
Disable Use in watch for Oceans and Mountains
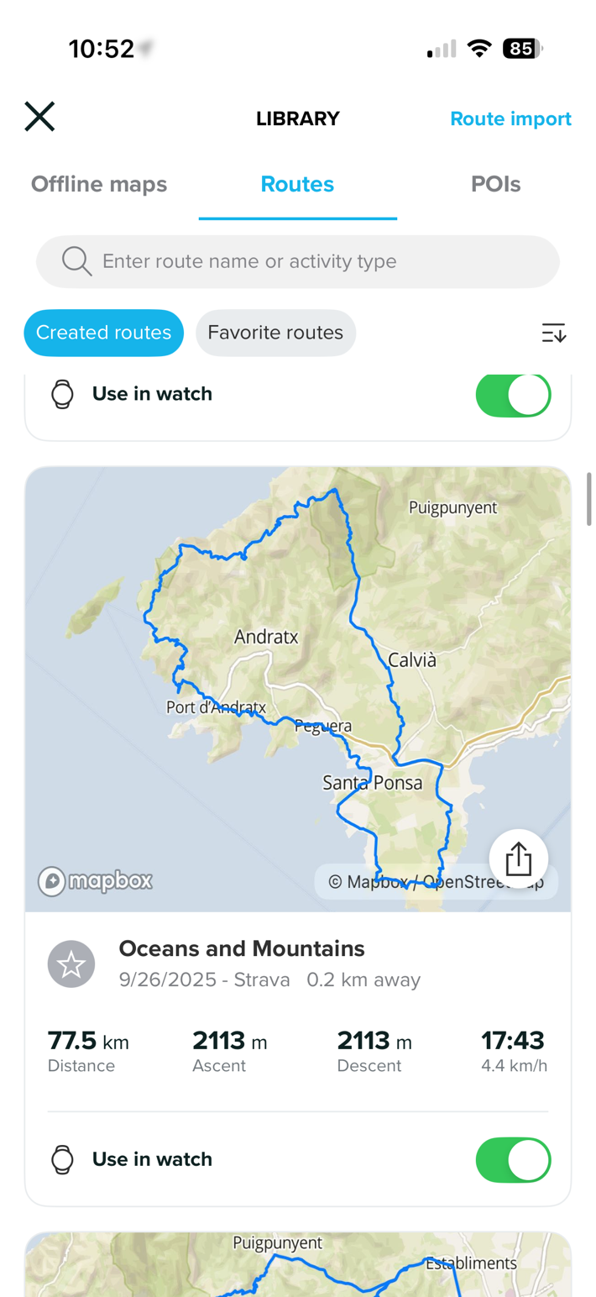click(x=513, y=1160)
